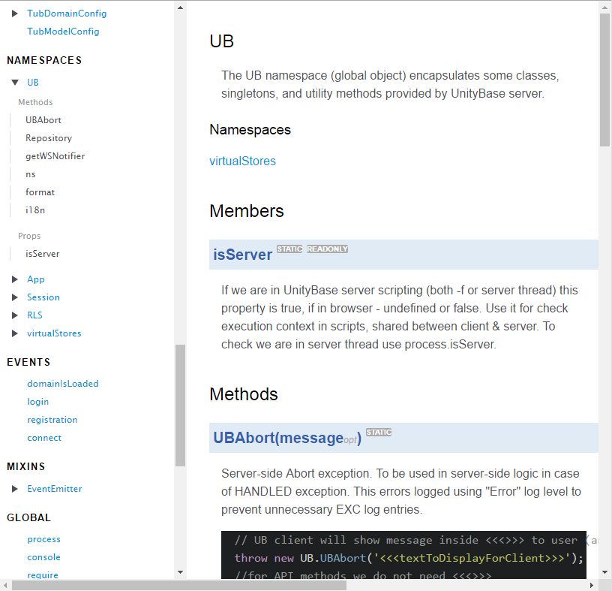The width and height of the screenshot is (612, 591).
Task: View the connect event entry
Action: pyautogui.click(x=44, y=437)
